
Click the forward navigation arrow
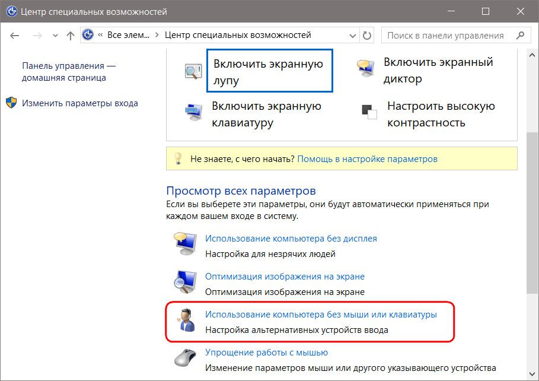pos(37,36)
